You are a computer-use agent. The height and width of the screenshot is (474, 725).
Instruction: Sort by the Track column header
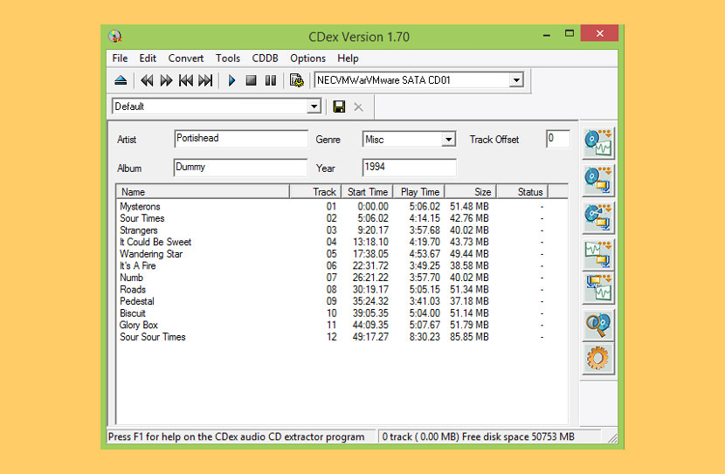point(315,192)
